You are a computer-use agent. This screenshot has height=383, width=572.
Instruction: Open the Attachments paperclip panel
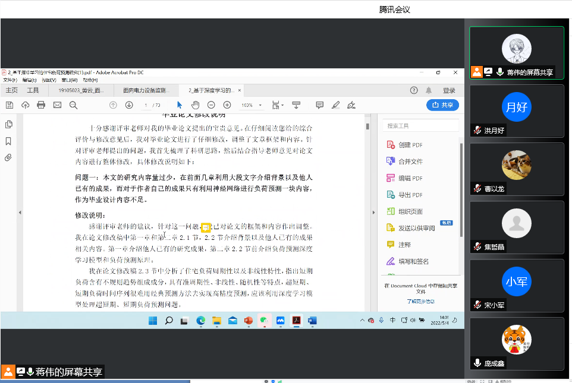coord(9,157)
